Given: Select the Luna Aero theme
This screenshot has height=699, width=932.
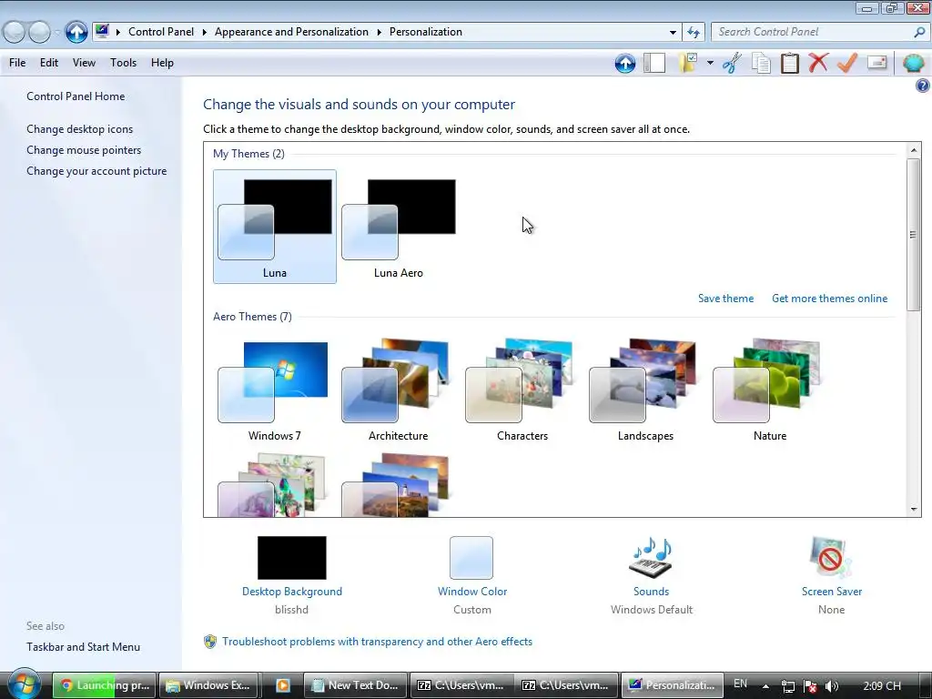Looking at the screenshot, I should pyautogui.click(x=399, y=227).
